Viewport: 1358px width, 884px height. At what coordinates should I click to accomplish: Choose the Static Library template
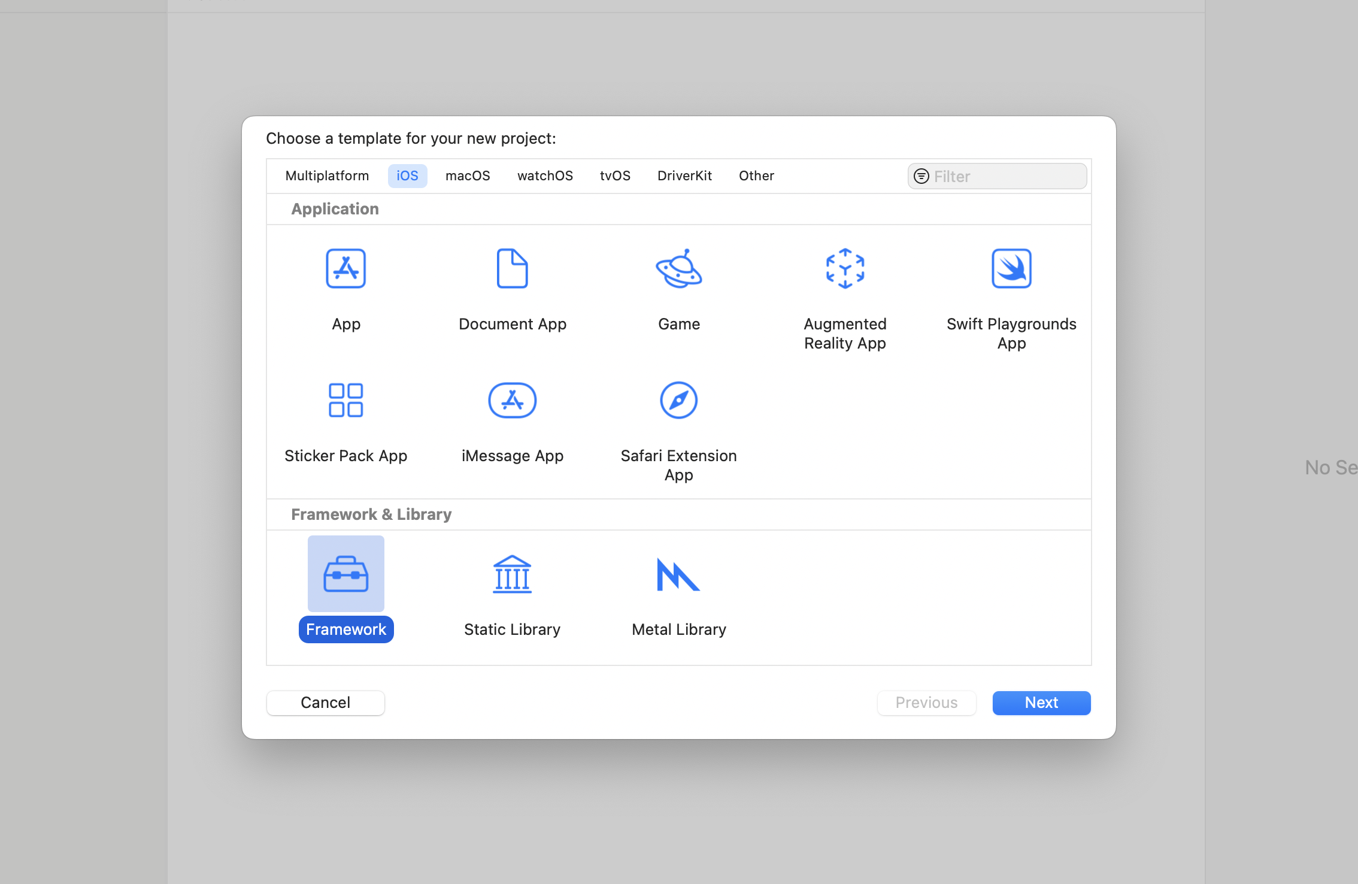tap(512, 574)
